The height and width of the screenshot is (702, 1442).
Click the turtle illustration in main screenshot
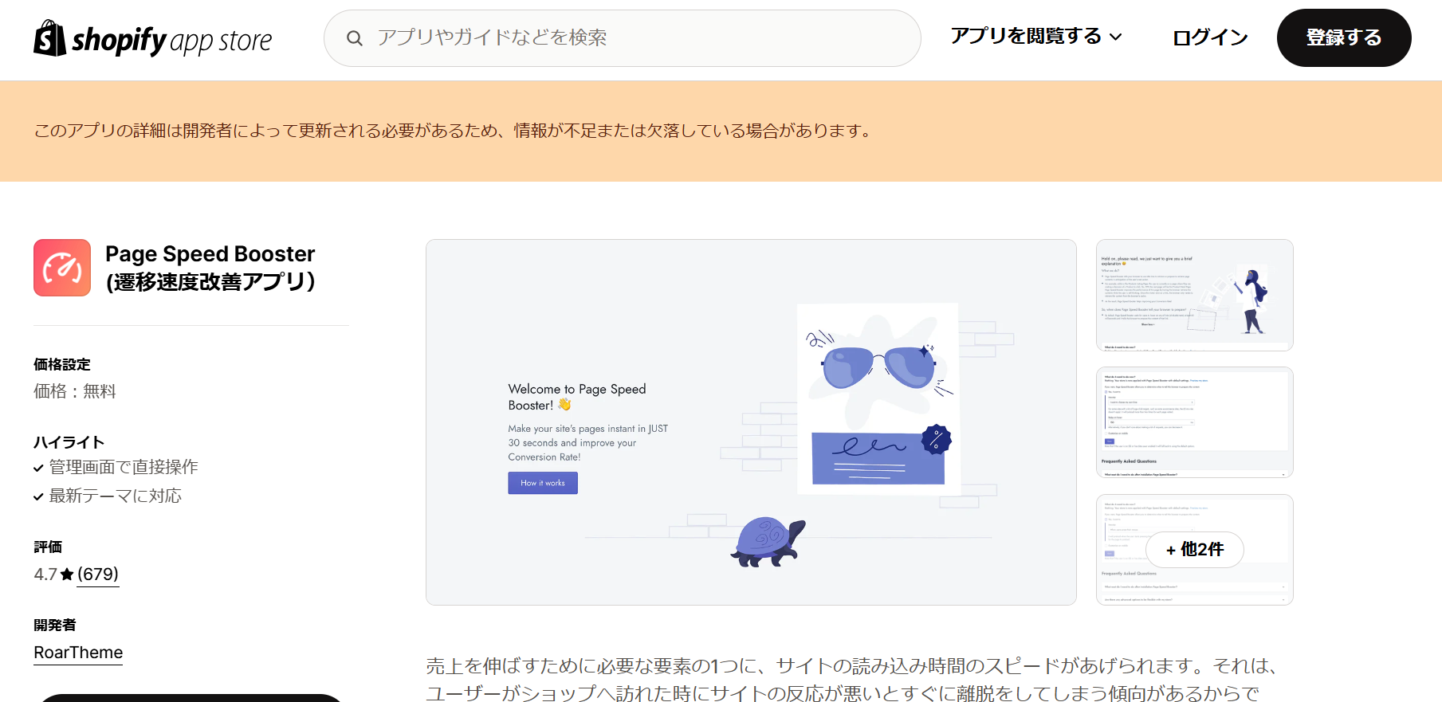pos(768,542)
